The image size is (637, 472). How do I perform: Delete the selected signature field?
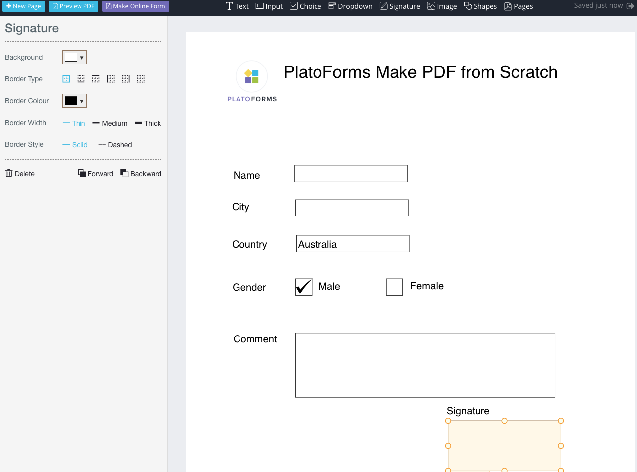coord(20,174)
